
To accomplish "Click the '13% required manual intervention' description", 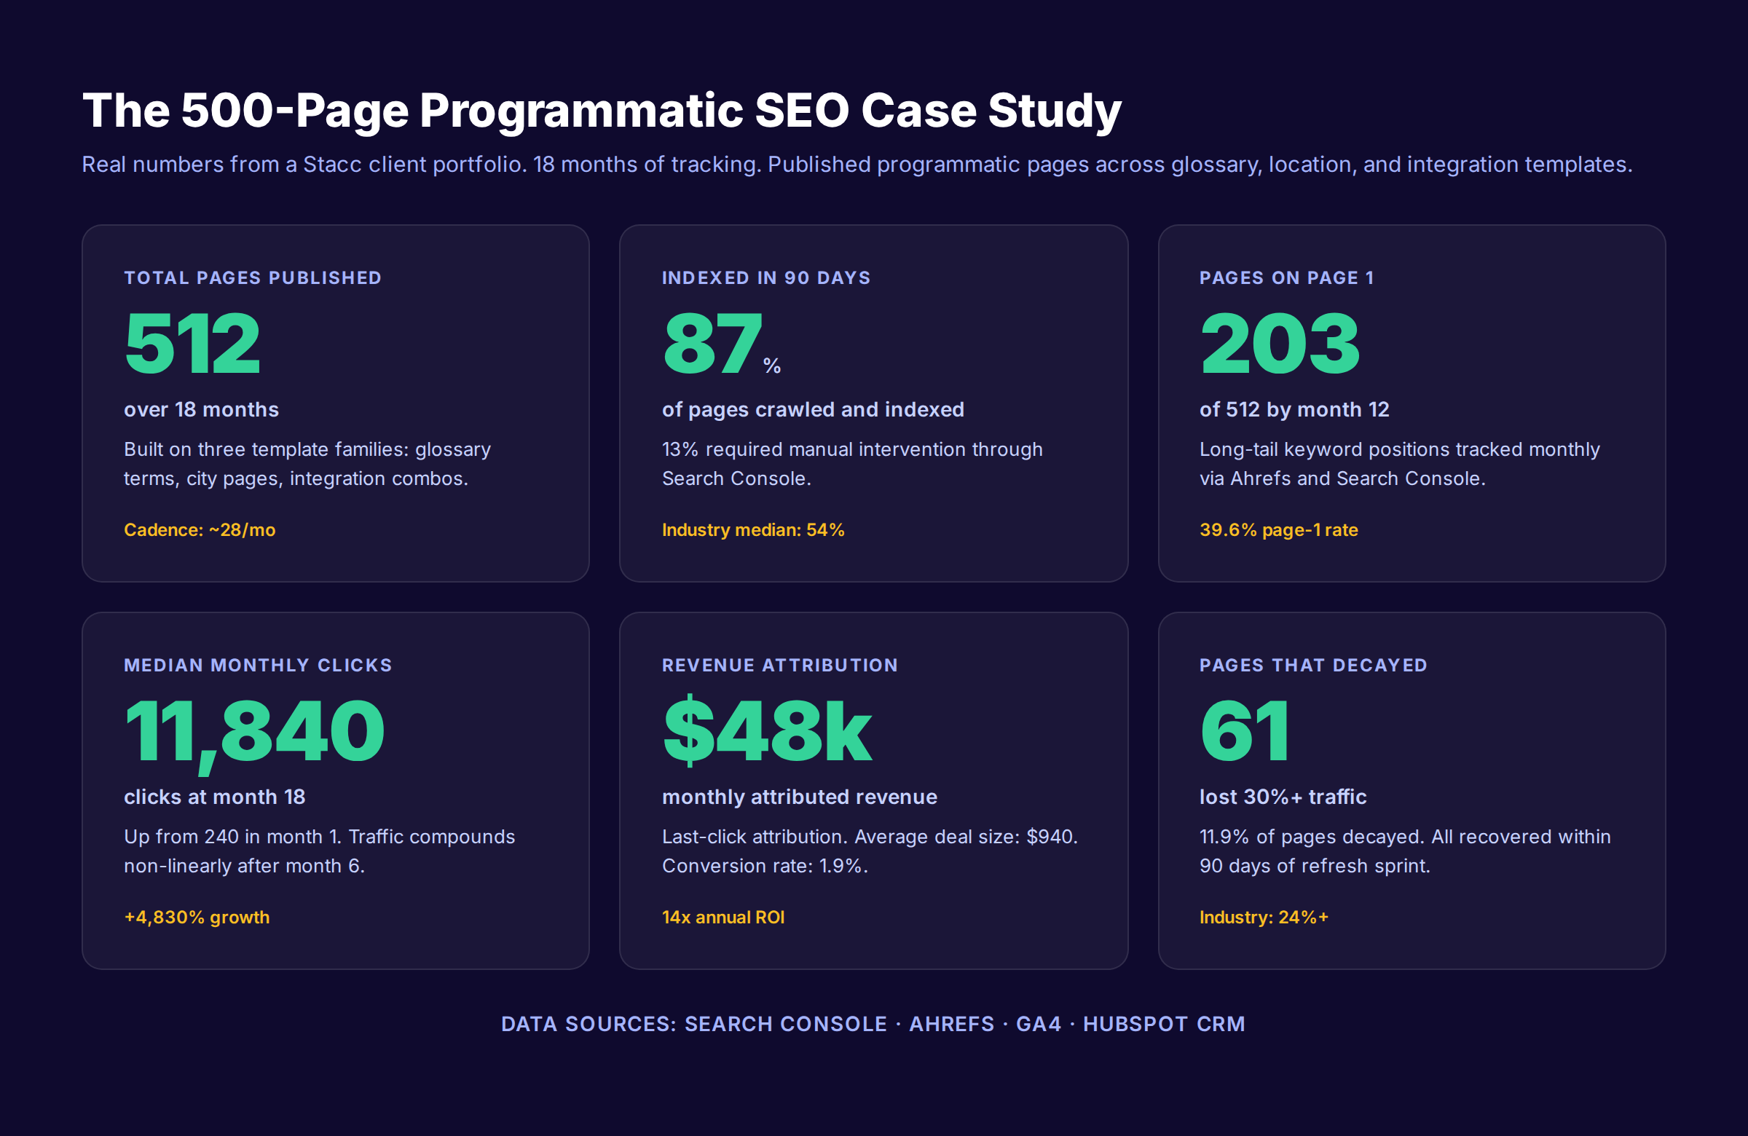I will [x=852, y=464].
